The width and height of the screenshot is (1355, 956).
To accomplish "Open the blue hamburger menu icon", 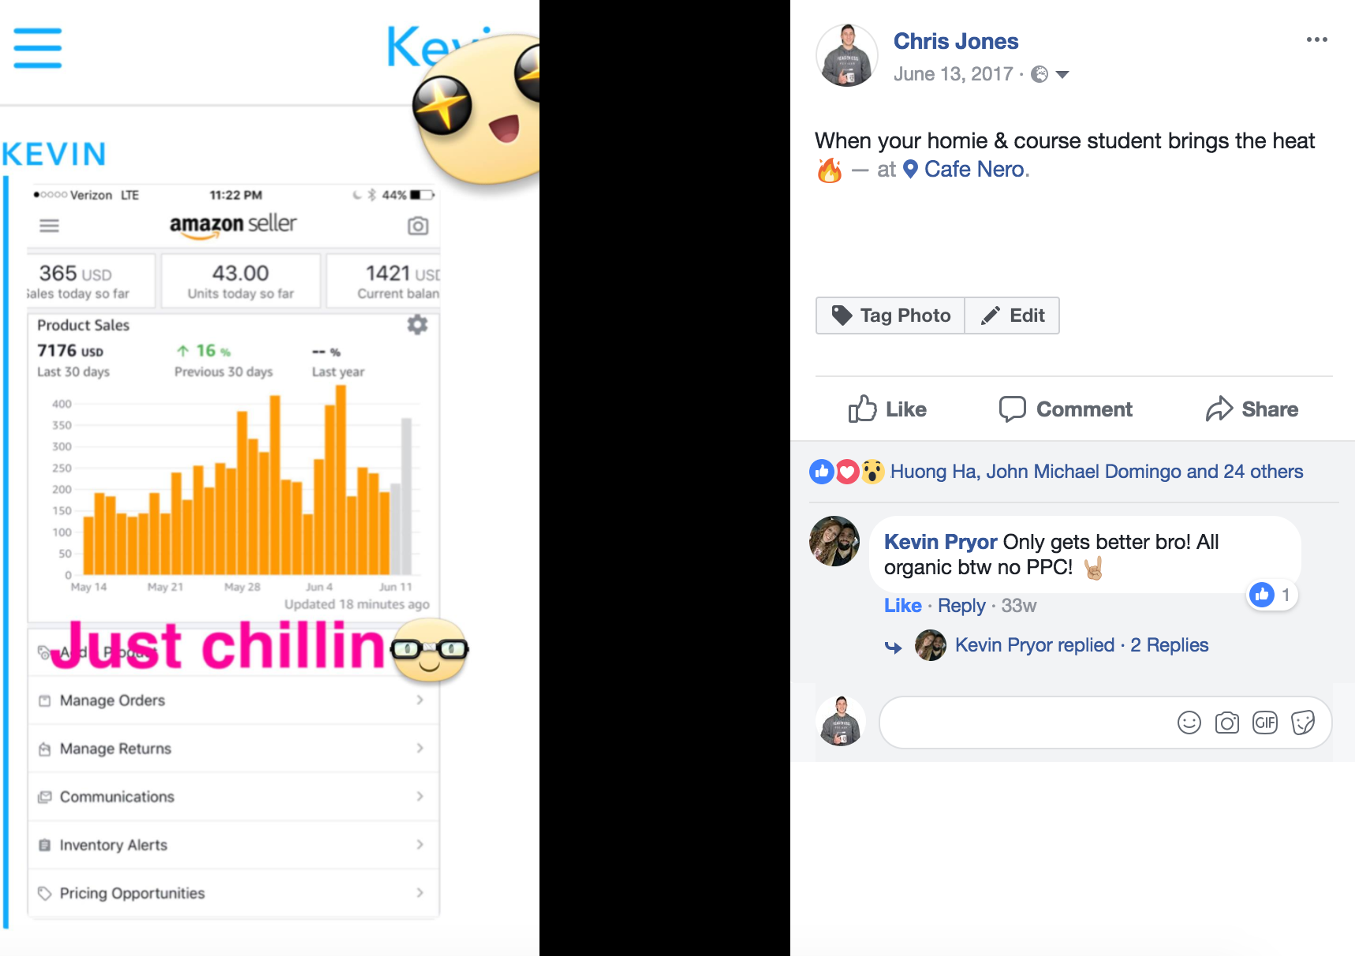I will pyautogui.click(x=37, y=48).
